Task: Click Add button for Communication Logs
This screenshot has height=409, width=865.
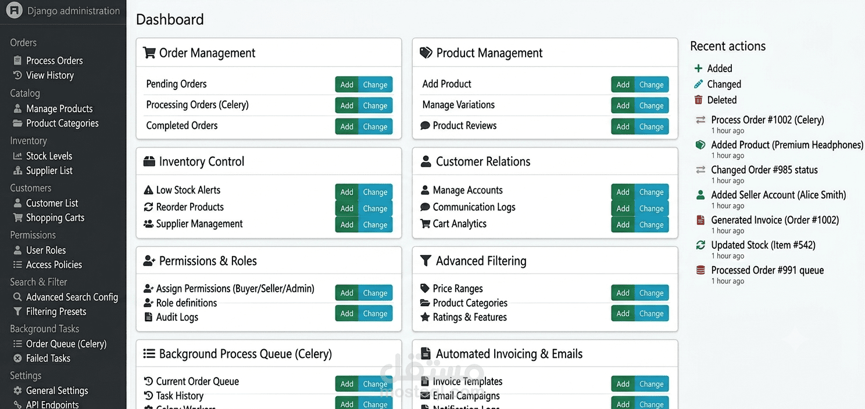Action: [x=623, y=208]
